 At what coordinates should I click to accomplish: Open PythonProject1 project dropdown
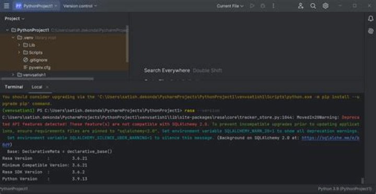37,6
